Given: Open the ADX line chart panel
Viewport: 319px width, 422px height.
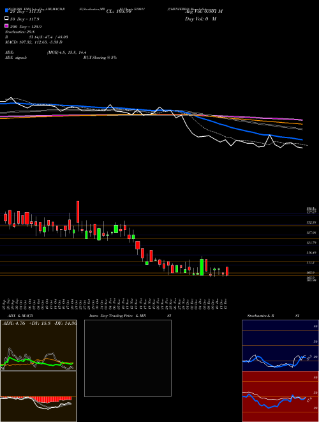Looking at the screenshot, I should (x=38, y=345).
